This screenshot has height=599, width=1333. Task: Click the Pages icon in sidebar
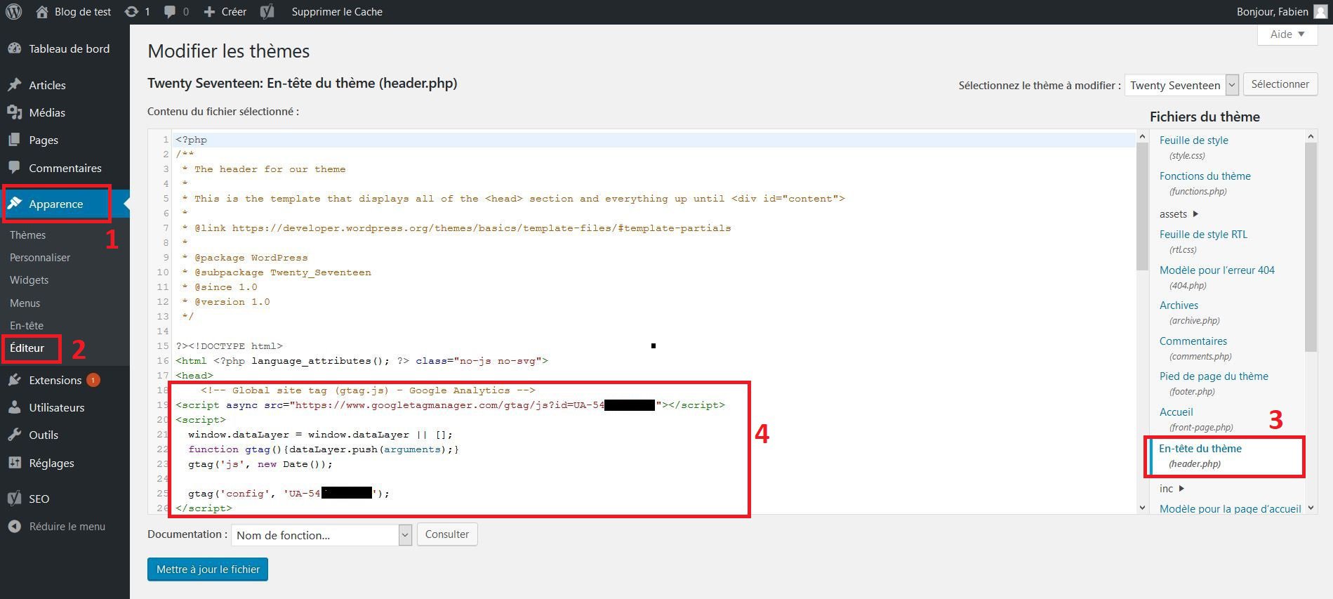coord(14,140)
